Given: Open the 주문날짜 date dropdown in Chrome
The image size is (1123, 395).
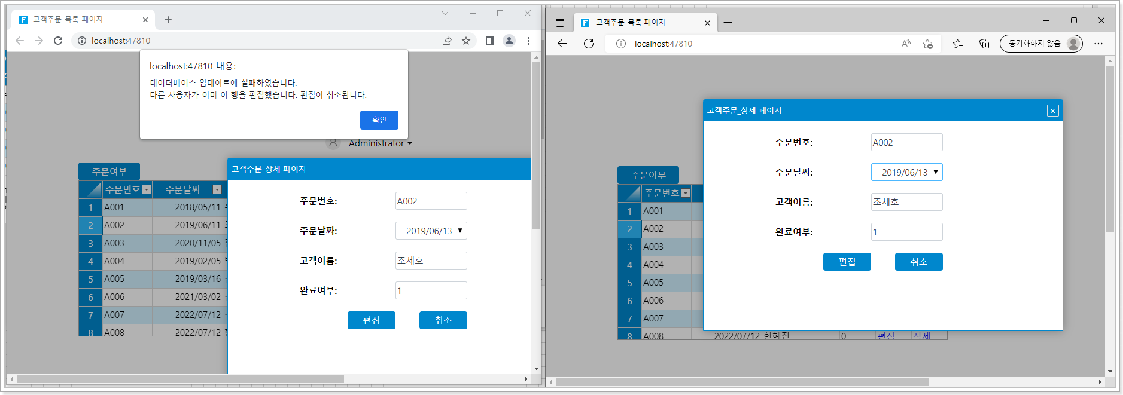Looking at the screenshot, I should (460, 231).
